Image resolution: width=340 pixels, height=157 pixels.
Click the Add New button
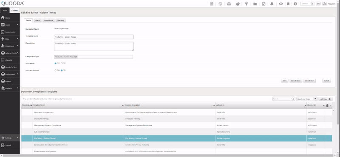325,99
